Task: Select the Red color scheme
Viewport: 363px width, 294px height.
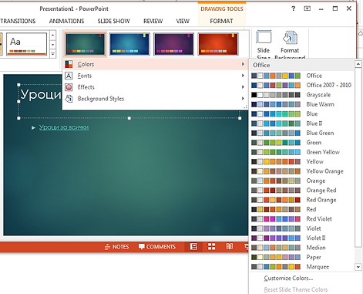Action: [x=302, y=209]
